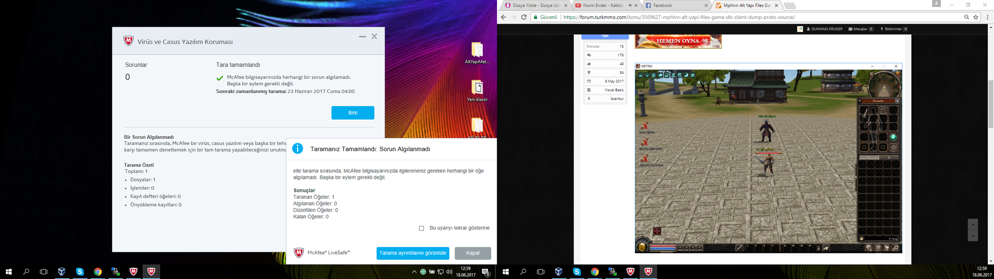This screenshot has width=994, height=279.
Task: Click the McAfee LiveSafe logo in the popup footer
Action: pos(299,253)
